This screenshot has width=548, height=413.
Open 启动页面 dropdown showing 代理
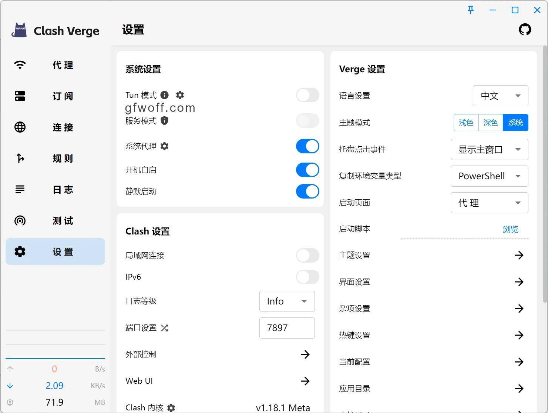tap(490, 203)
